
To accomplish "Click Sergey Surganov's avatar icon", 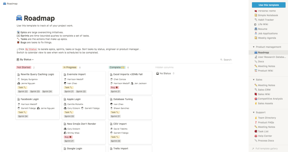I will point(19,79).
